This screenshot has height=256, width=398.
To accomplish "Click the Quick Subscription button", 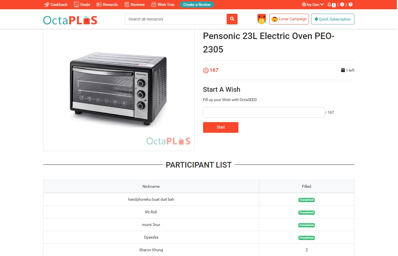I will pyautogui.click(x=333, y=19).
